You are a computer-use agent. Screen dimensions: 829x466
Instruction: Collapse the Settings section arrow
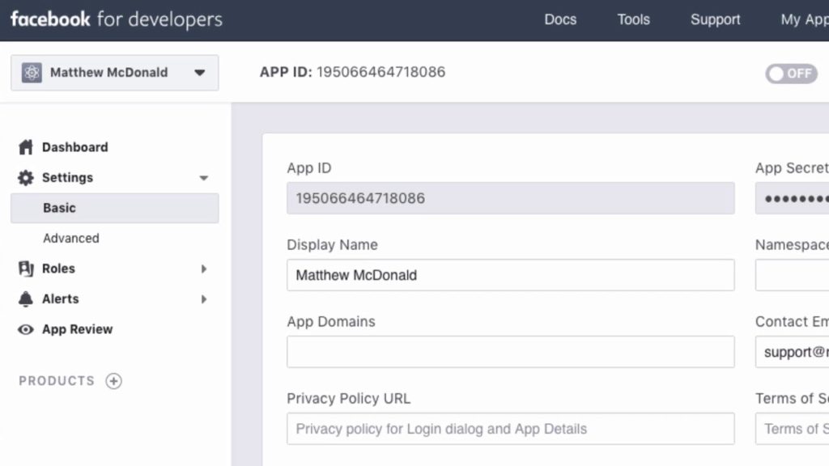[x=203, y=178]
